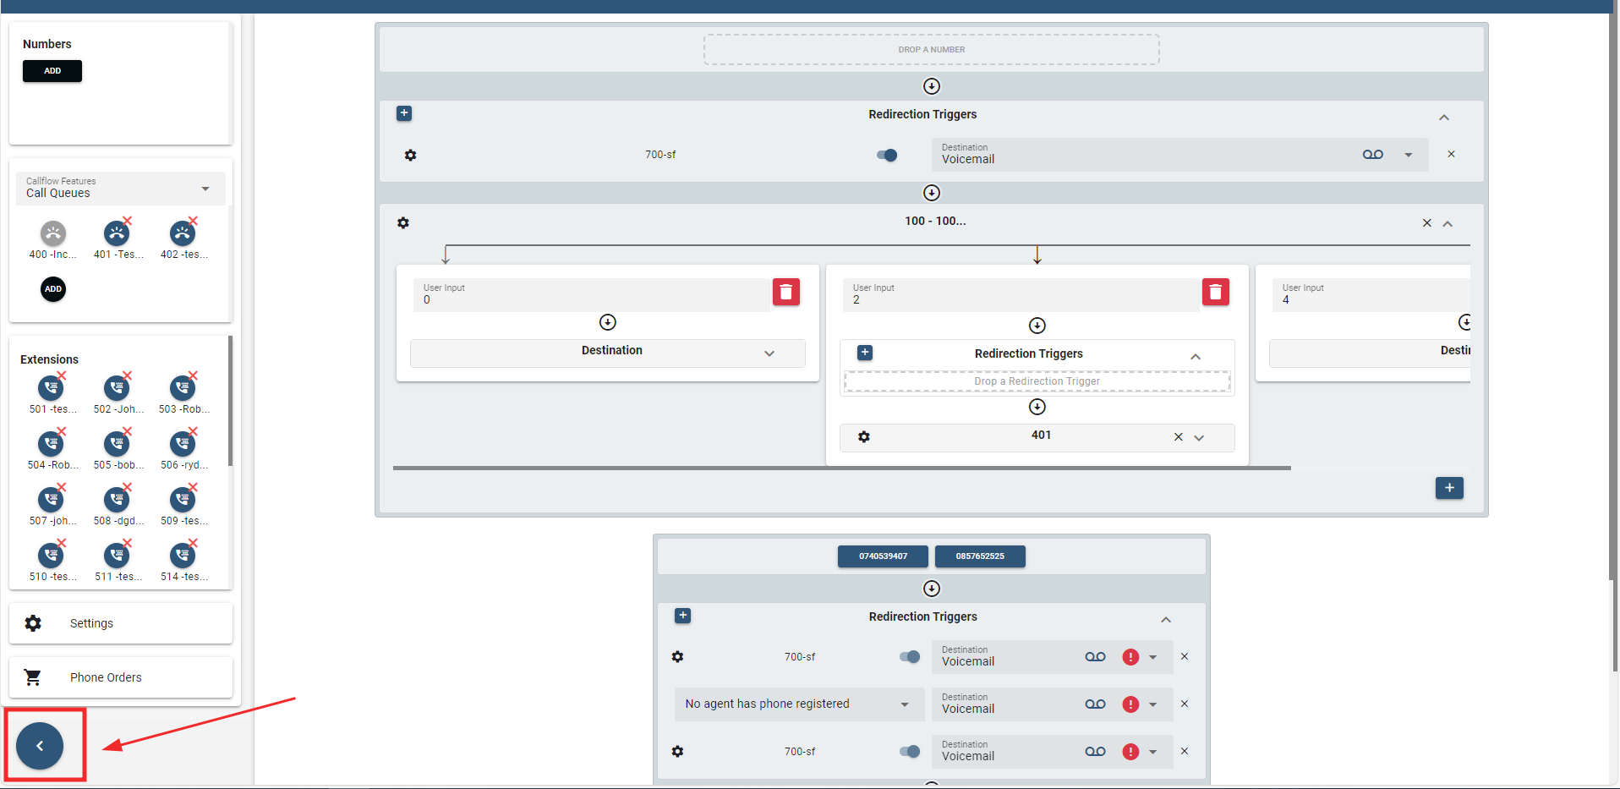Add a branch with the blue plus button
The height and width of the screenshot is (789, 1620).
[1448, 488]
